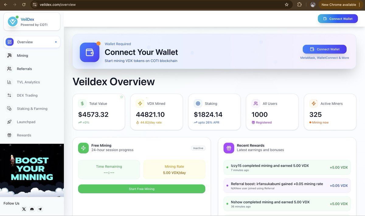Click the Registered label under All Users

coord(264,123)
